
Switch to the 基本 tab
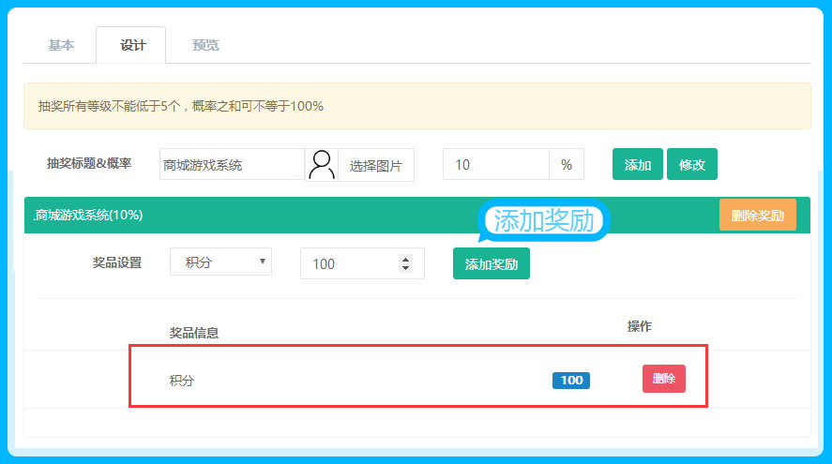coord(61,45)
